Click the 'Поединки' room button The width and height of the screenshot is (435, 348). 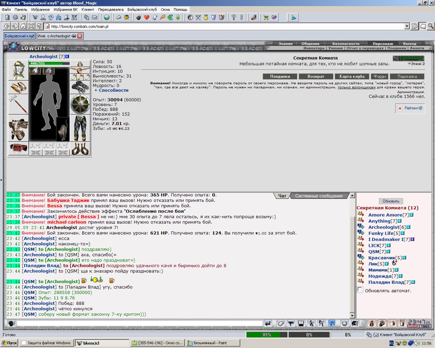tap(280, 76)
